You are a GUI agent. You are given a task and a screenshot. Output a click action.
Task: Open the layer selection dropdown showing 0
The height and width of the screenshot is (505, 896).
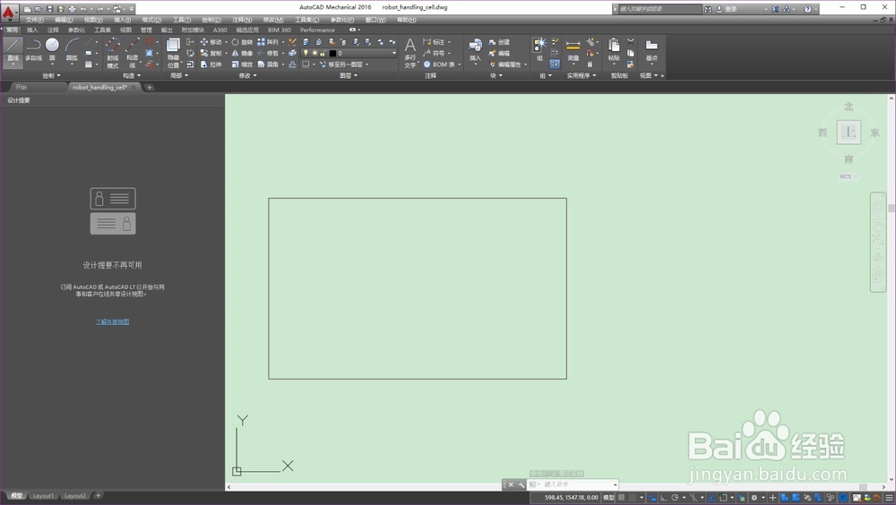(349, 53)
